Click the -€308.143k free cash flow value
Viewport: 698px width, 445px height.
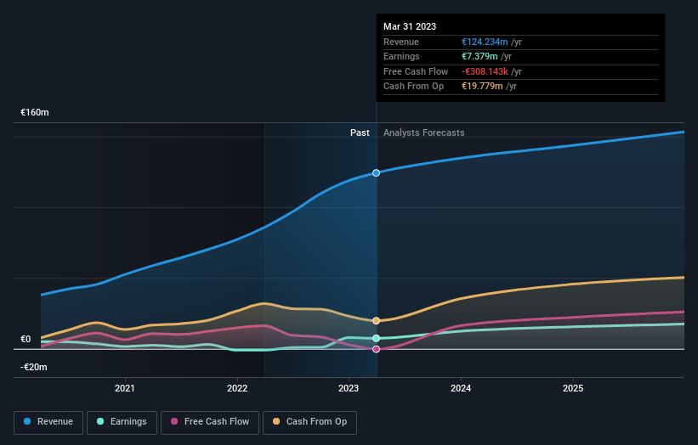coord(485,71)
